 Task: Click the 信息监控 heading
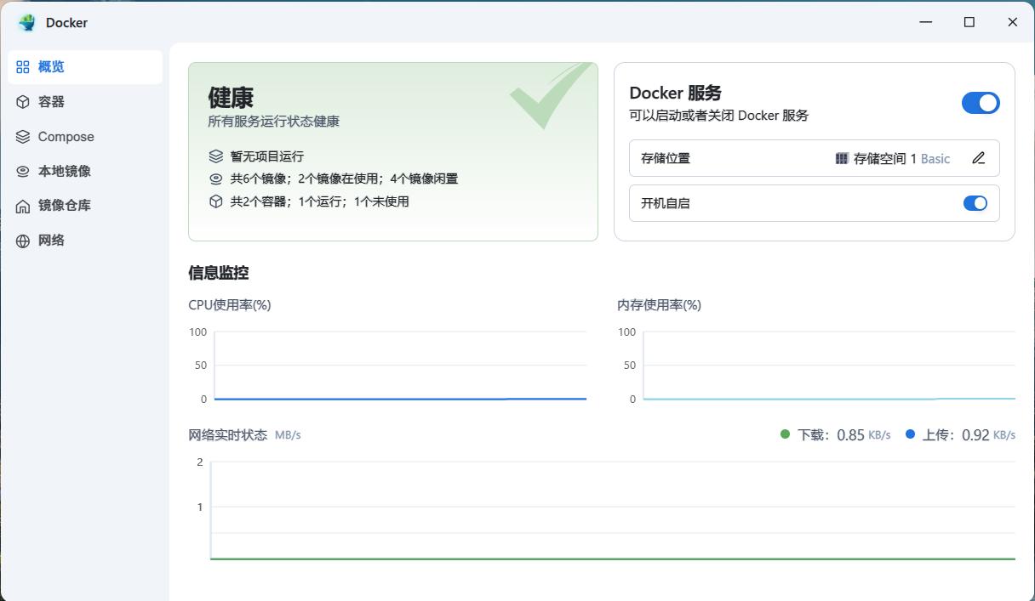[219, 273]
